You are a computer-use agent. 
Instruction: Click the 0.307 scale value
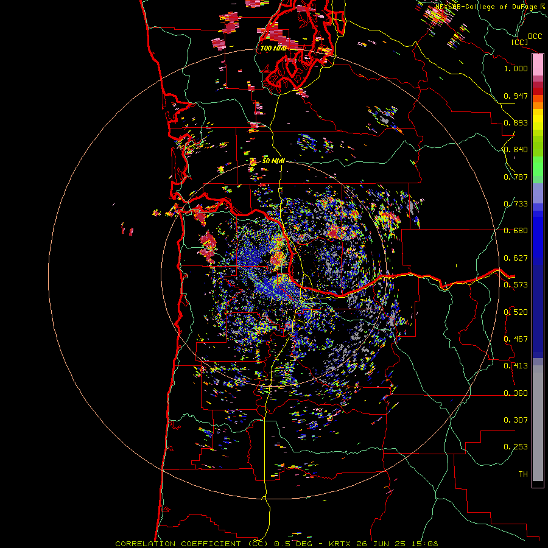click(516, 420)
